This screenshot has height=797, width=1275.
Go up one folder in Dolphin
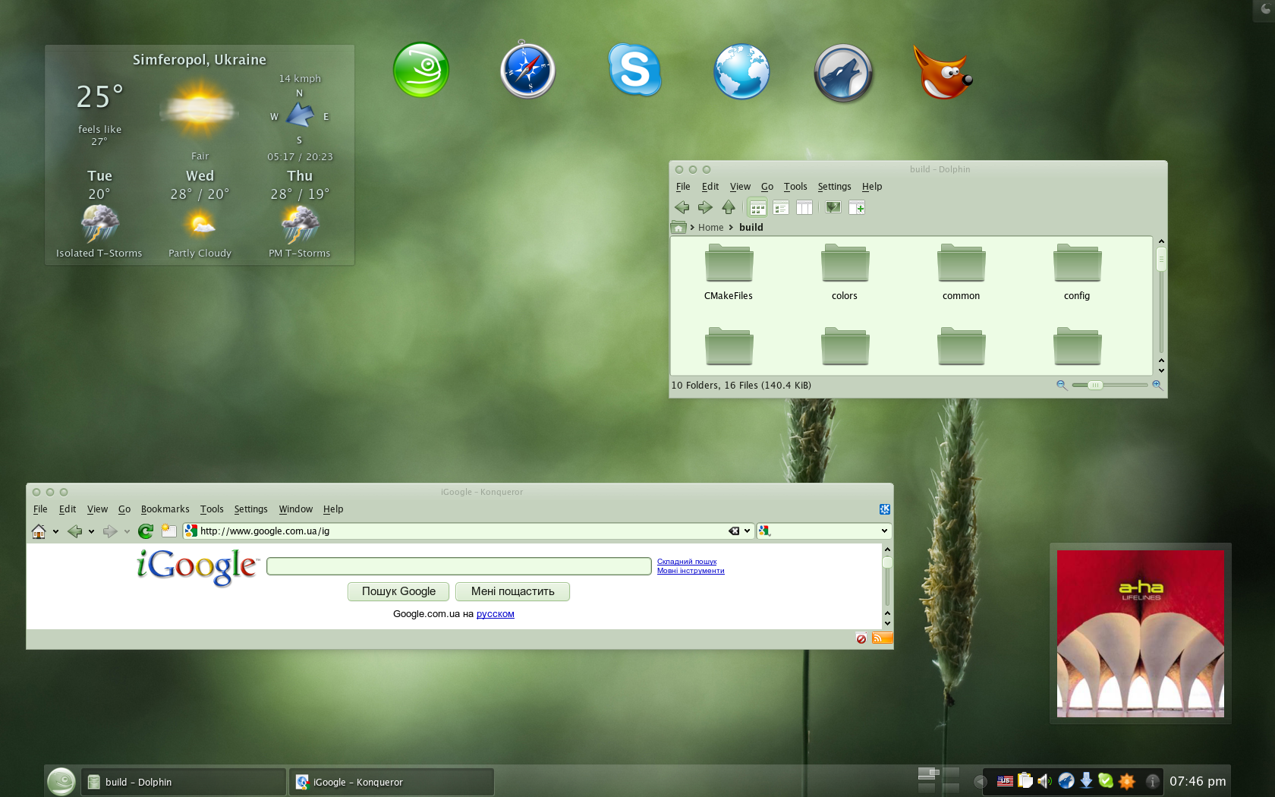(729, 207)
